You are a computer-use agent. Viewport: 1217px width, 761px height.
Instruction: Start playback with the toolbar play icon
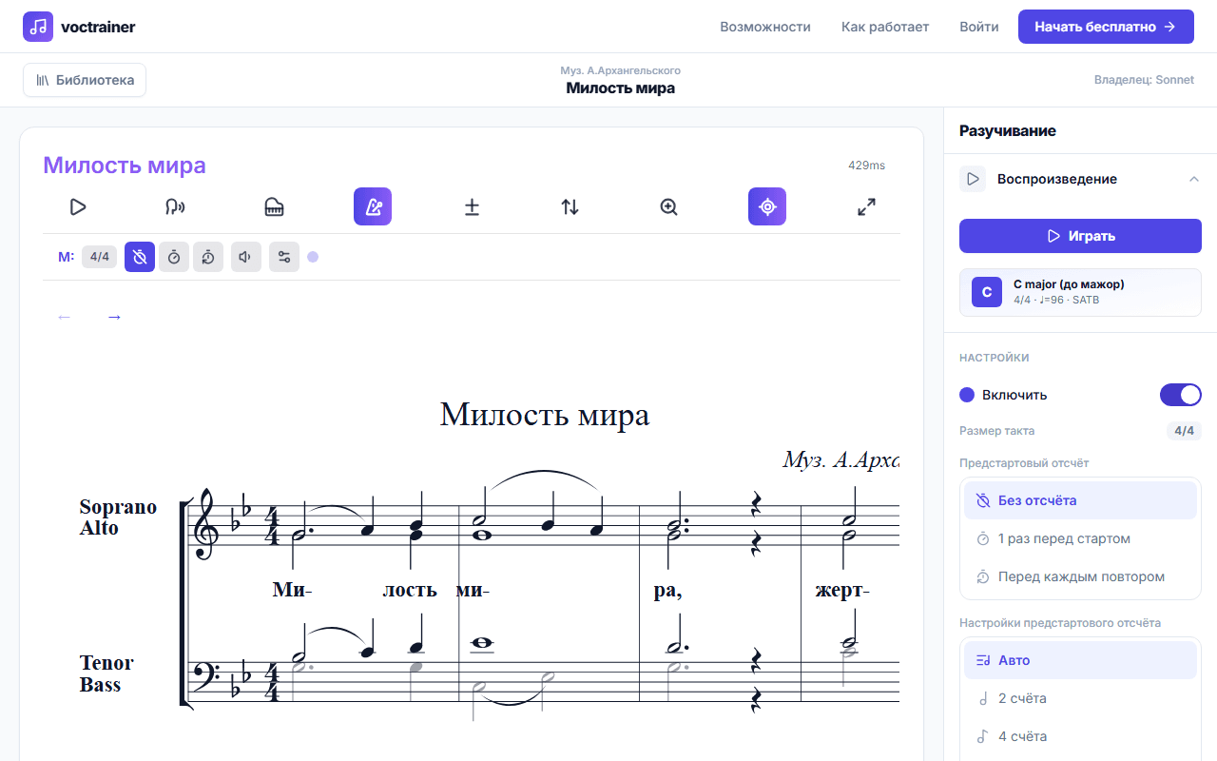click(x=78, y=206)
